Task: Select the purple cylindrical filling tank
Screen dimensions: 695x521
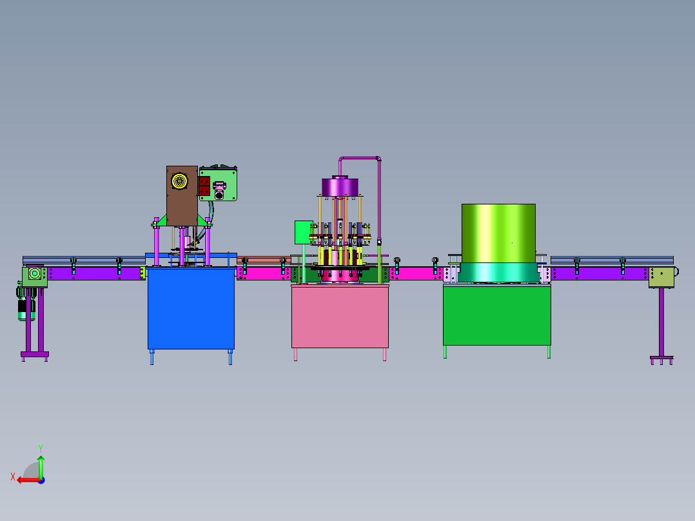Action: [340, 186]
